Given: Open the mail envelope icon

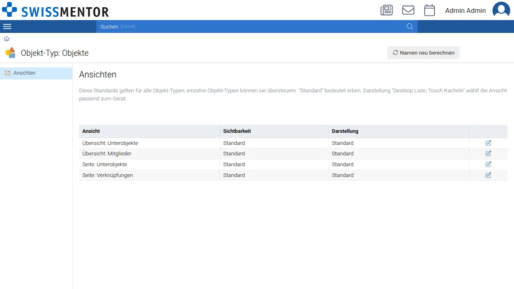Looking at the screenshot, I should coord(408,10).
